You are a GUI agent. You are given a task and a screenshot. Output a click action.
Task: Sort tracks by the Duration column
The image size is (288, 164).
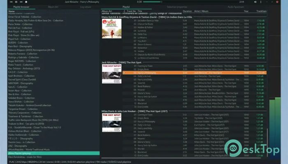(187, 11)
